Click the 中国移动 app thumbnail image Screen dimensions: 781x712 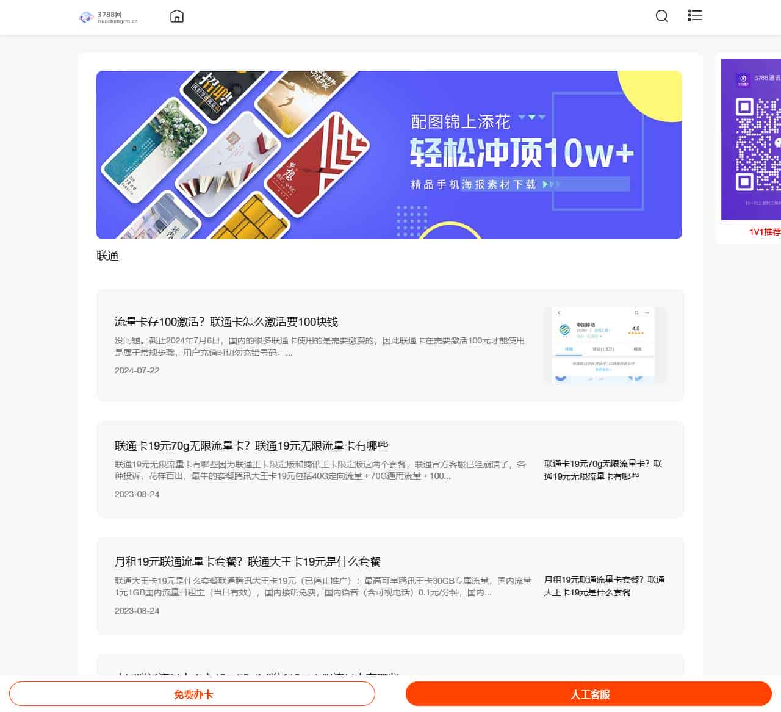coord(604,345)
